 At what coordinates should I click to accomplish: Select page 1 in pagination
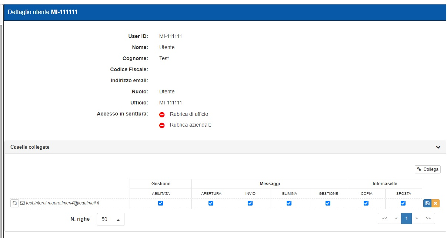[x=406, y=218]
